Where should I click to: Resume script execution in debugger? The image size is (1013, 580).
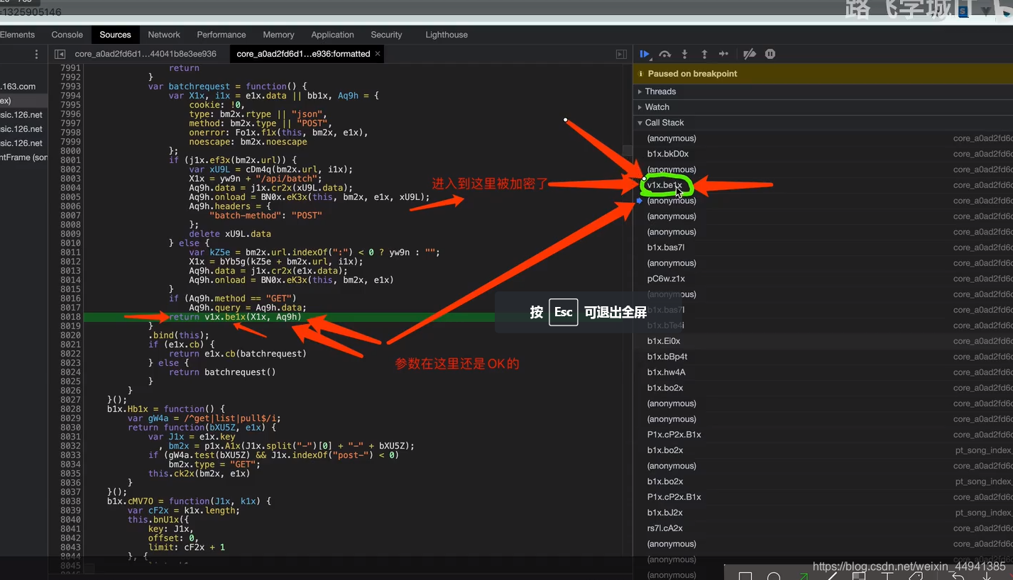645,54
